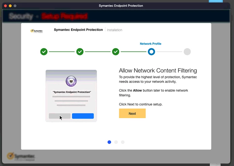
Task: Click the final grey unfinished step circle
Action: pyautogui.click(x=187, y=52)
